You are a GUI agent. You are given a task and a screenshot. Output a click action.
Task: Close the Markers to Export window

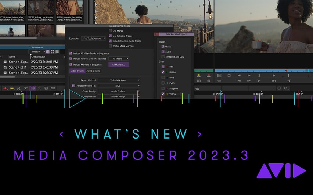point(156,34)
